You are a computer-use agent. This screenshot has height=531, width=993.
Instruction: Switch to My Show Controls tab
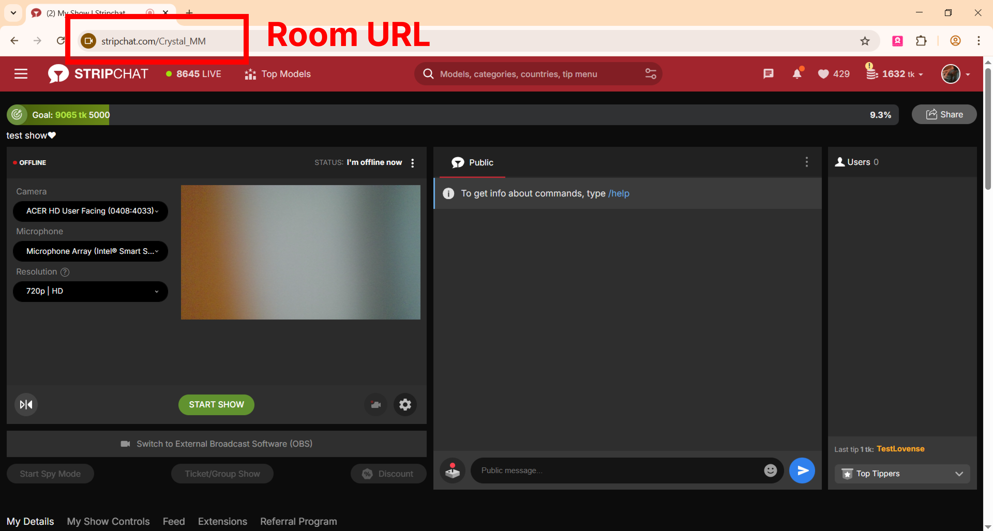(x=108, y=521)
